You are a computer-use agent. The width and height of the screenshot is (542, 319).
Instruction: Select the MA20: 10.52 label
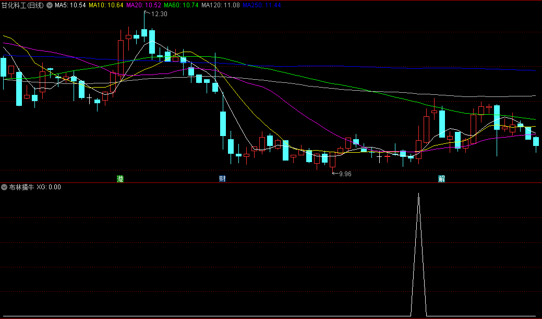[x=143, y=5]
